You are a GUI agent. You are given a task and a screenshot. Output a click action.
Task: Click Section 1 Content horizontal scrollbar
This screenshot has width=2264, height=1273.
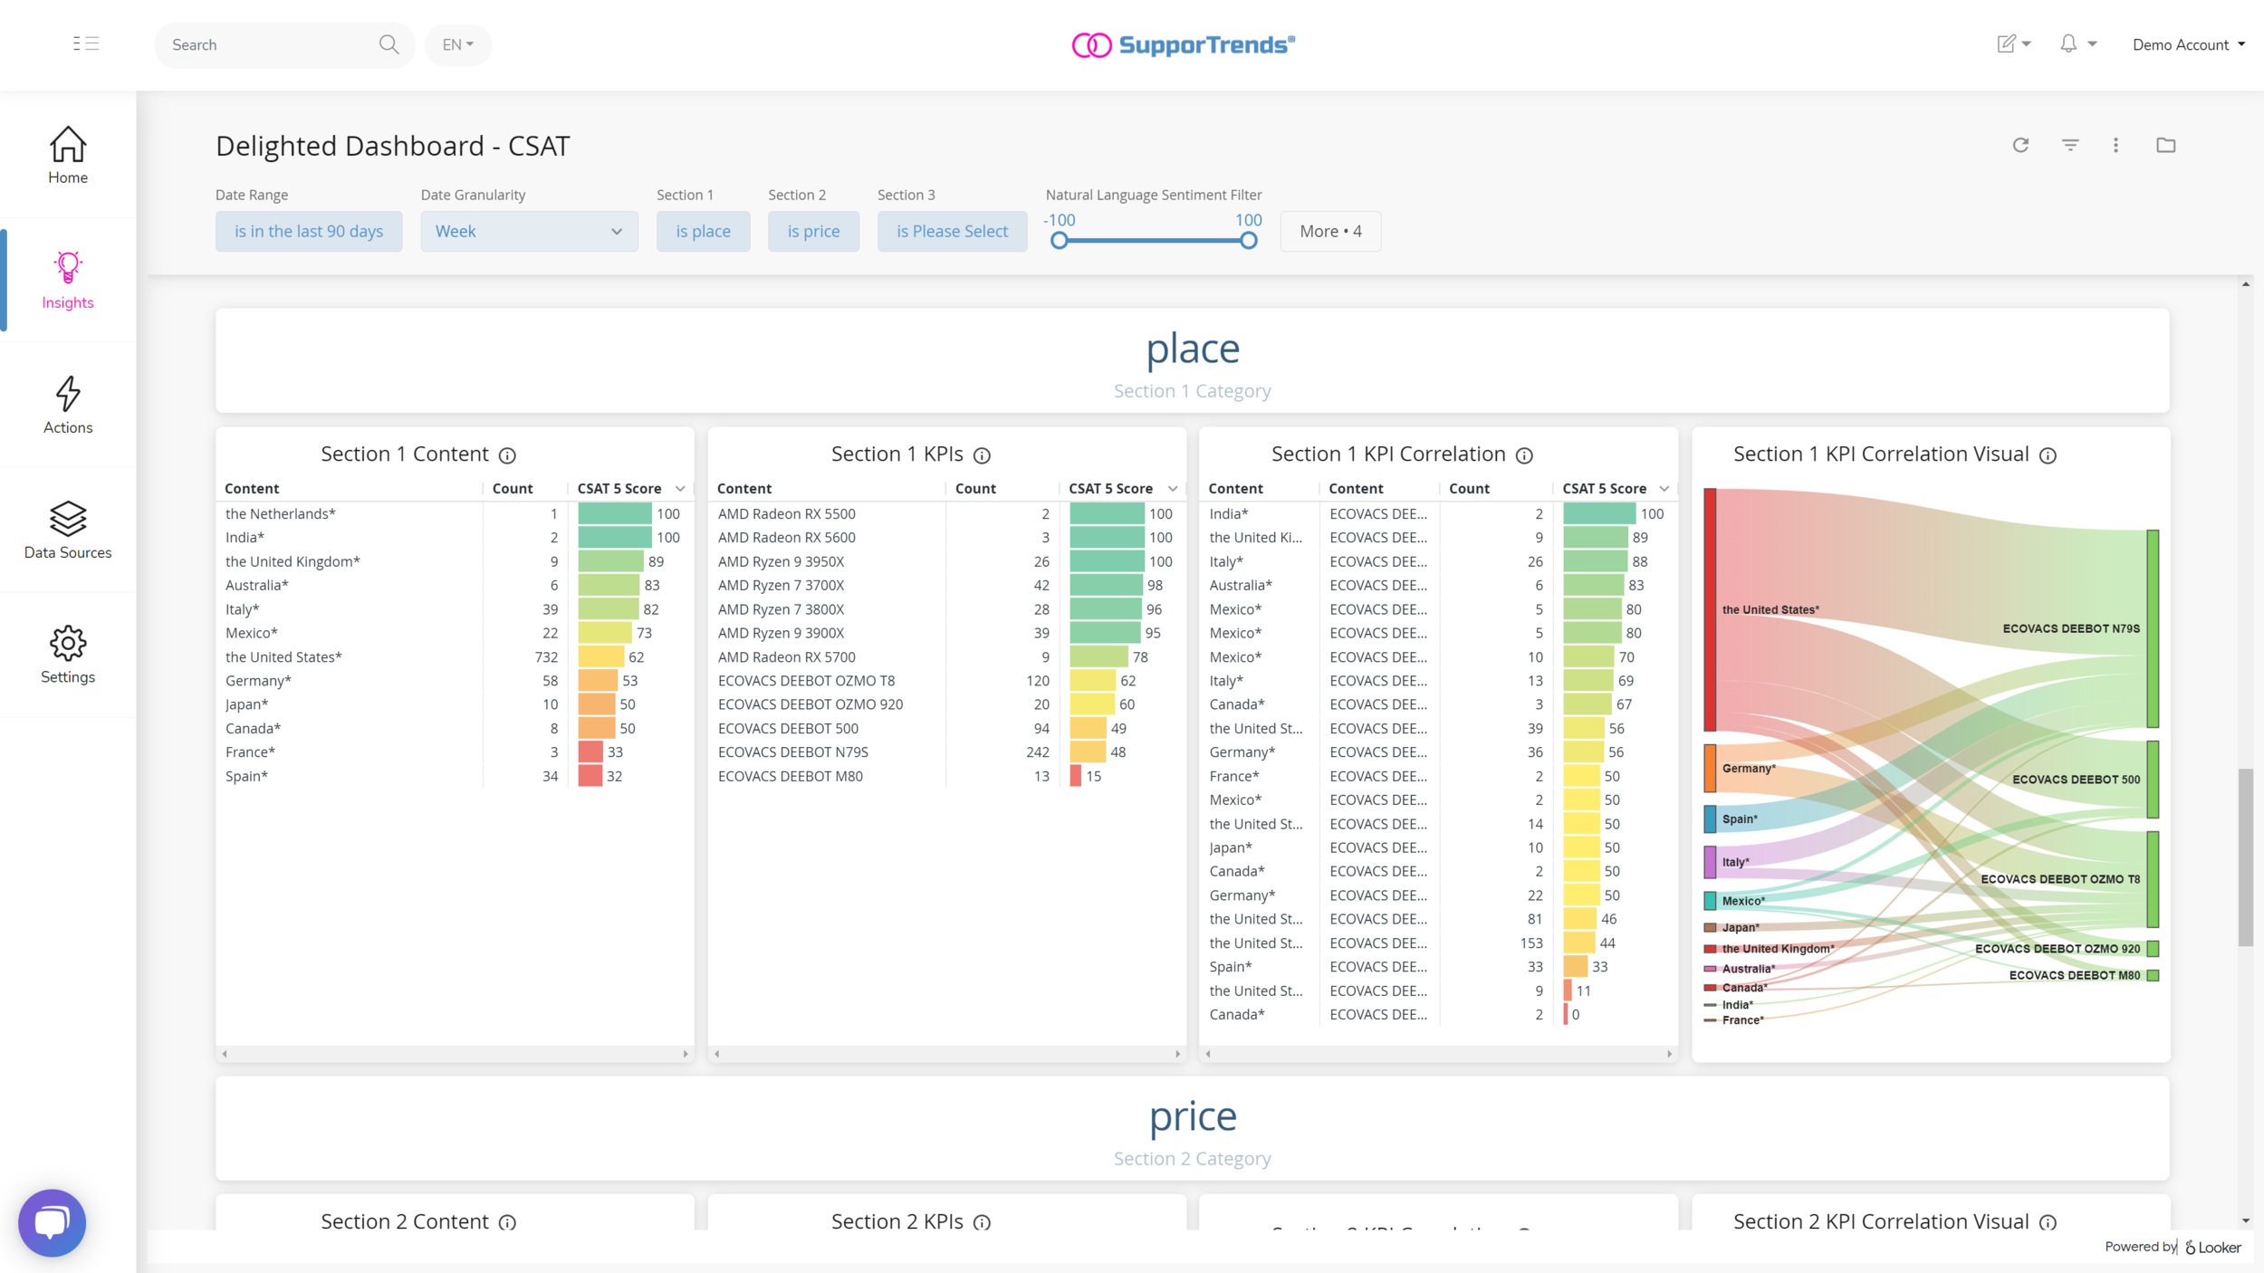(x=455, y=1053)
